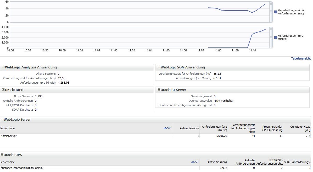This screenshot has width=313, height=172.
Task: Collapse the WebLogic-Server table section
Action: (x=2, y=119)
